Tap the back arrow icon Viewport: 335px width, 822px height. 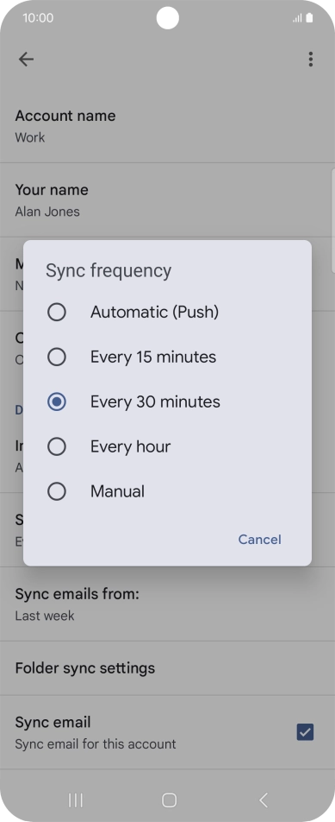tap(26, 60)
